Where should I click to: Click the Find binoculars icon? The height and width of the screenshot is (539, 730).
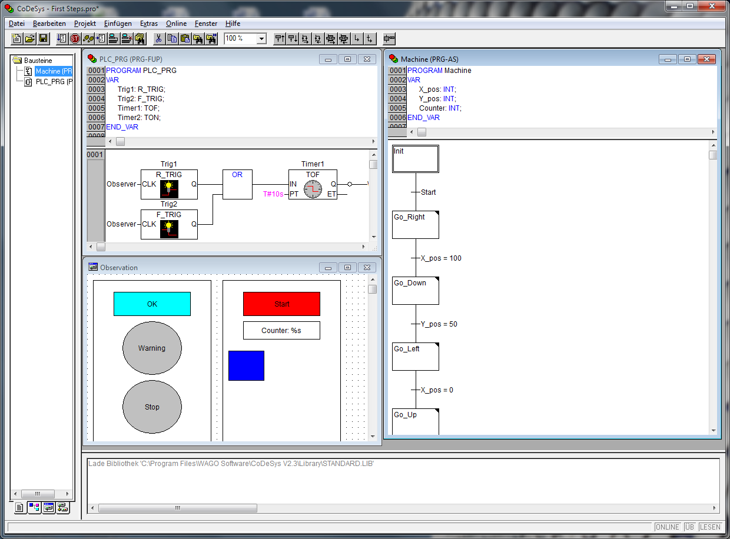[198, 39]
